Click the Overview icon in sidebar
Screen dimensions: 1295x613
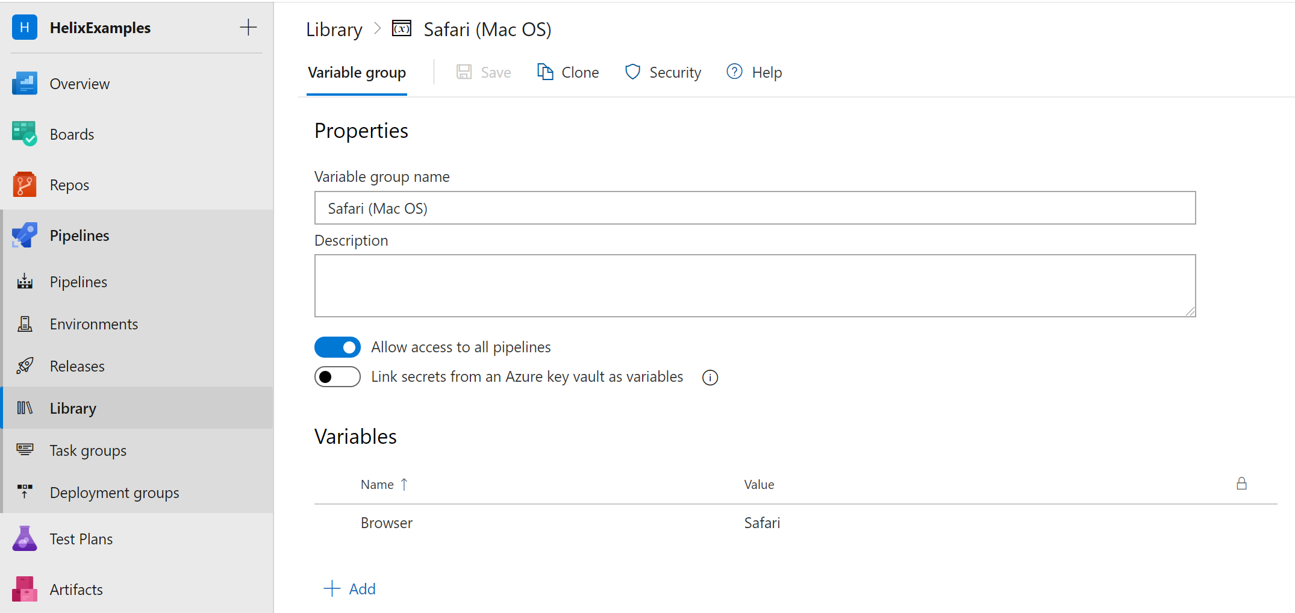24,83
